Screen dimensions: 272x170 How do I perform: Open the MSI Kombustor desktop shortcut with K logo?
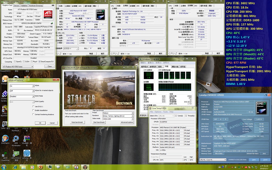[x=16, y=141]
